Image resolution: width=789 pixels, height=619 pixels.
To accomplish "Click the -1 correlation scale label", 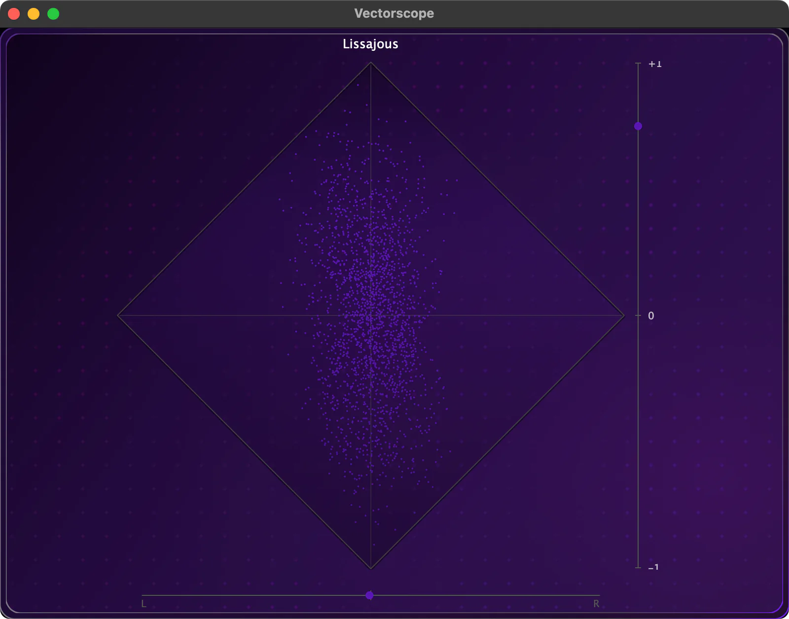I will click(653, 567).
